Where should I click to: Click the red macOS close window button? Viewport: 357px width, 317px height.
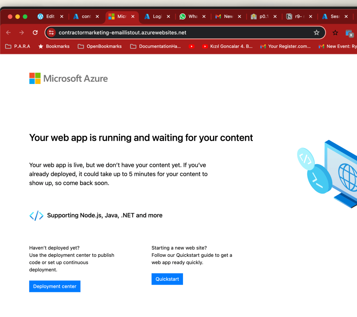10,16
